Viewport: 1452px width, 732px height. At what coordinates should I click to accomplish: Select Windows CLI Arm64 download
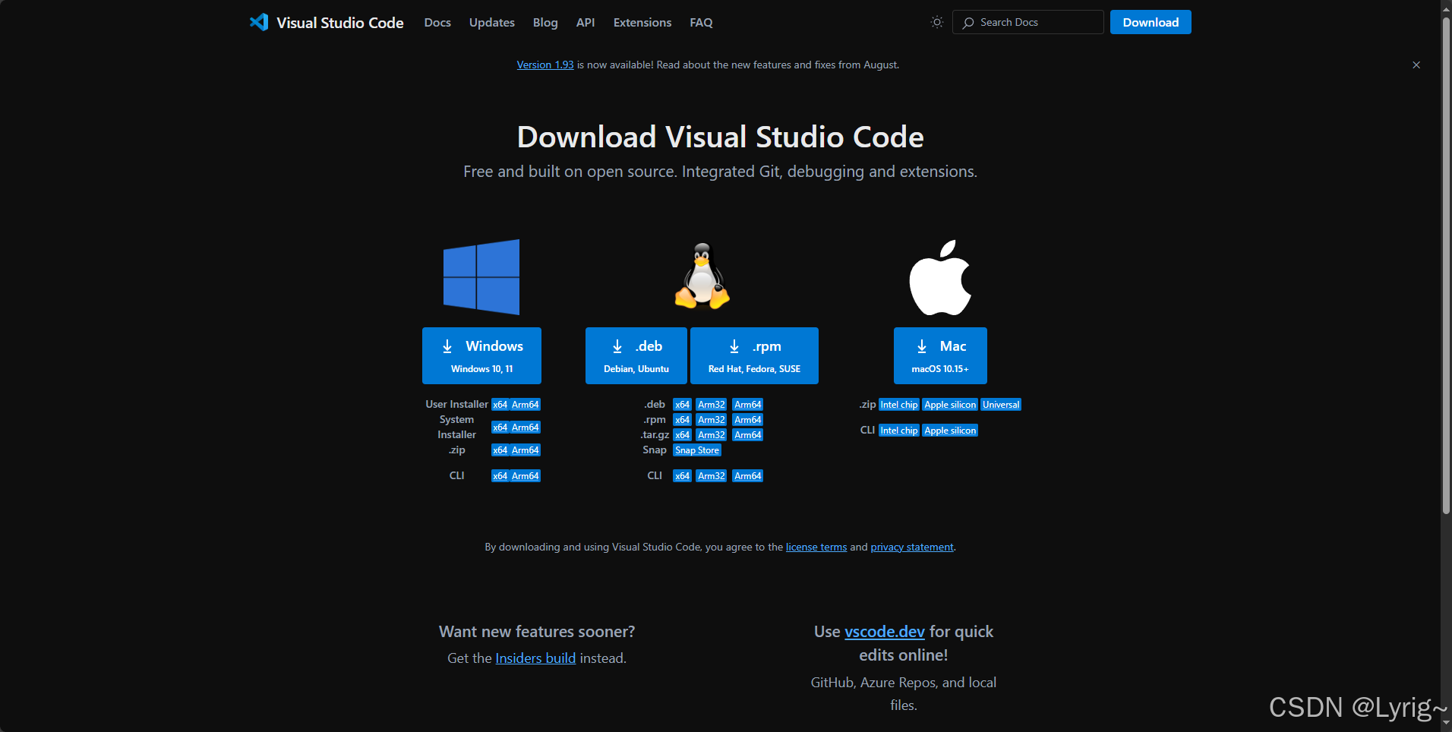525,476
